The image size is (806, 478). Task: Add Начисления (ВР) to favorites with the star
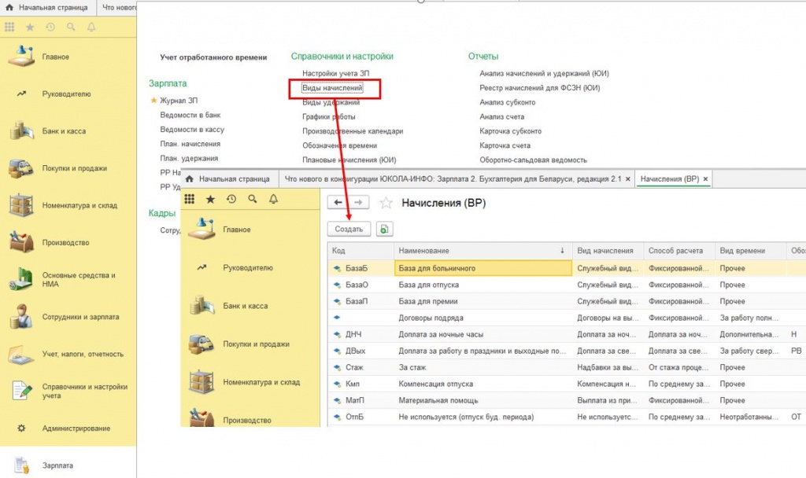click(x=386, y=203)
